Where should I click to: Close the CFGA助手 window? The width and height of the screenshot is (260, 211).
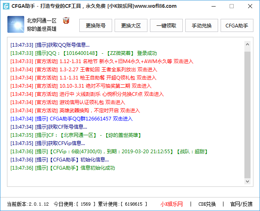(250, 6)
